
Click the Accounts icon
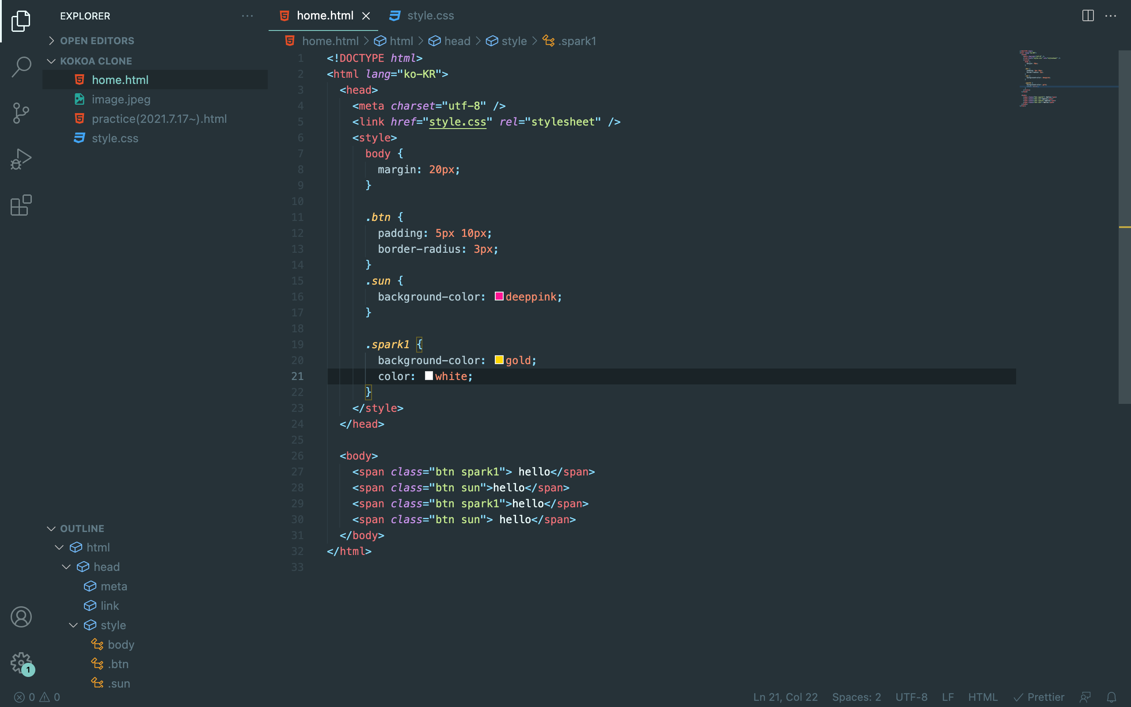click(21, 617)
